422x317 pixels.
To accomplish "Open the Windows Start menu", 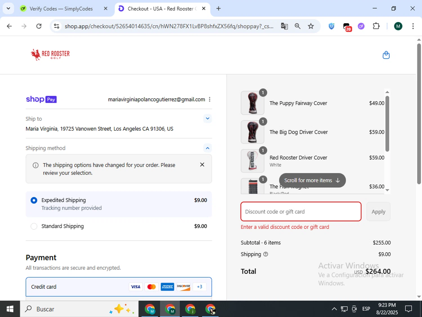I will coord(10,309).
